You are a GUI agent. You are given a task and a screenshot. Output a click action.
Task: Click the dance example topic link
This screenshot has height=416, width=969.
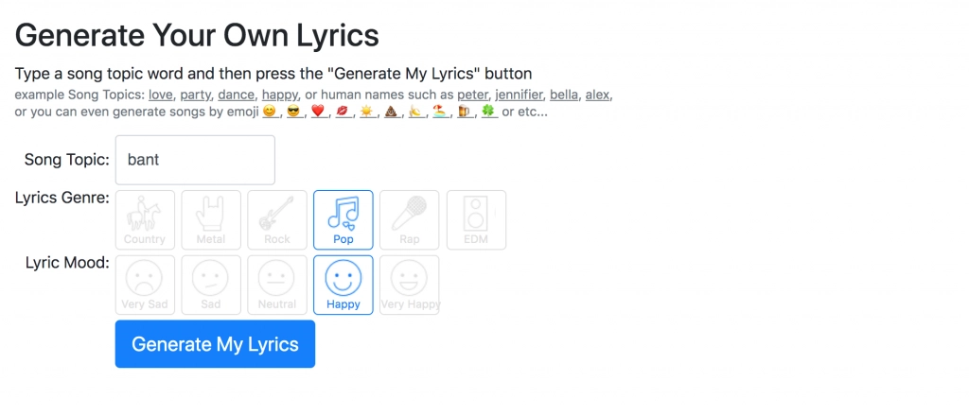(x=236, y=95)
